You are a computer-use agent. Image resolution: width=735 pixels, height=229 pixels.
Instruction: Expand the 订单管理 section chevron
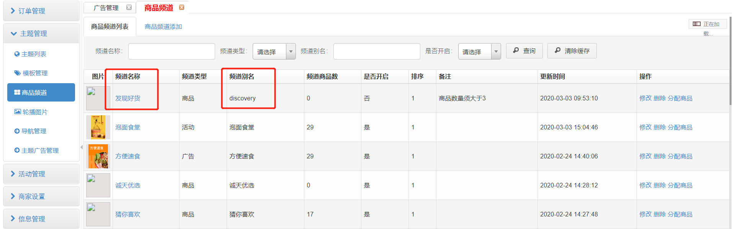(x=13, y=11)
